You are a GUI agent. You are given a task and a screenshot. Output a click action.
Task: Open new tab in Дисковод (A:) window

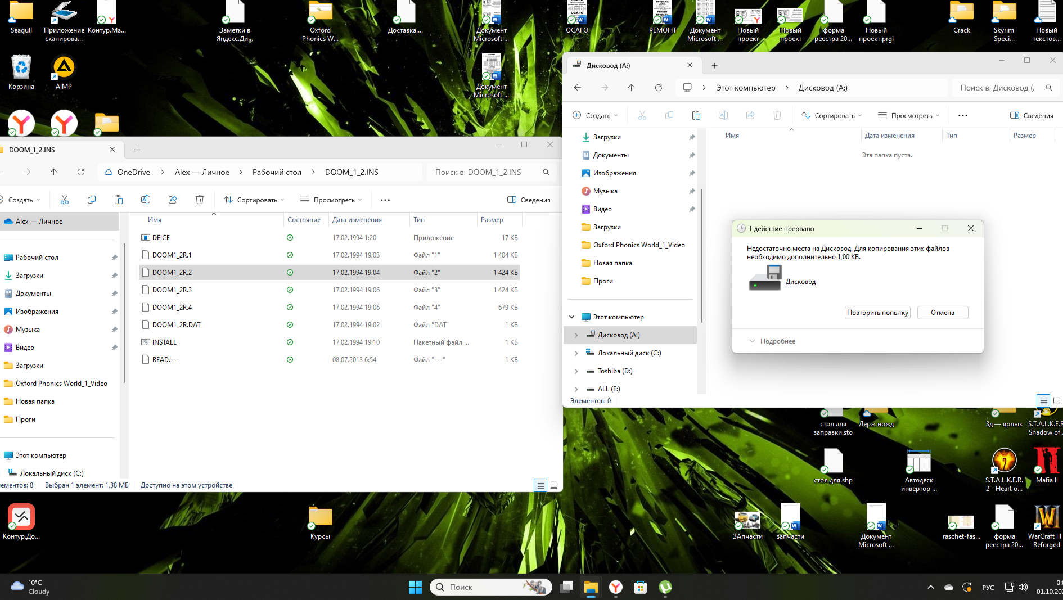click(714, 65)
